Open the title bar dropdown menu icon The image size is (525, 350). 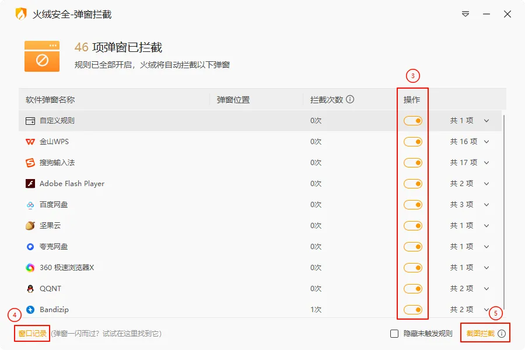click(466, 14)
